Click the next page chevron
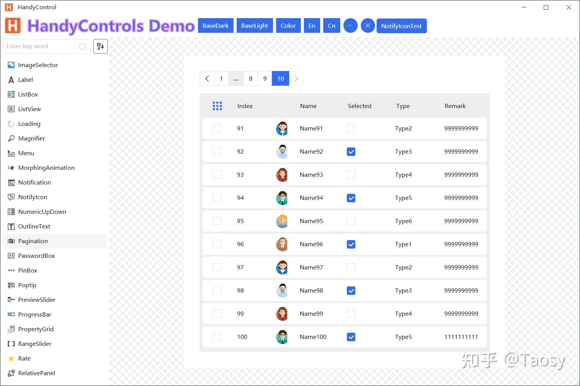The width and height of the screenshot is (580, 386). pyautogui.click(x=296, y=78)
